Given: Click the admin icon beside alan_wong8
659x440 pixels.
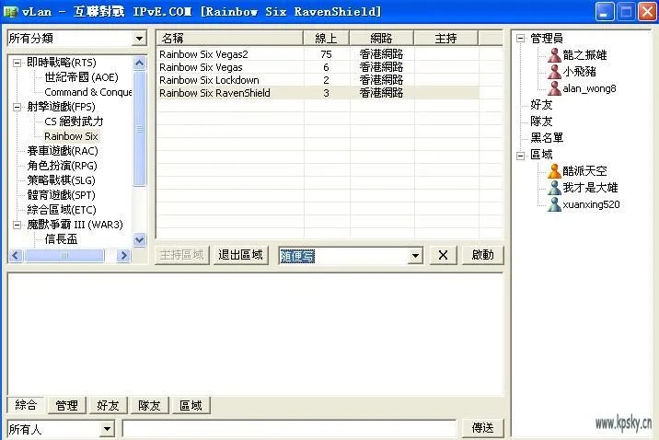Looking at the screenshot, I should (554, 88).
